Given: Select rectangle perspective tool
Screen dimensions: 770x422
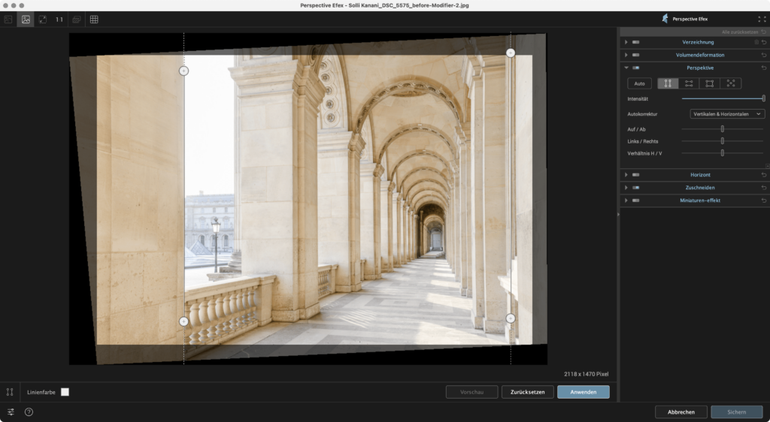Looking at the screenshot, I should (x=710, y=83).
